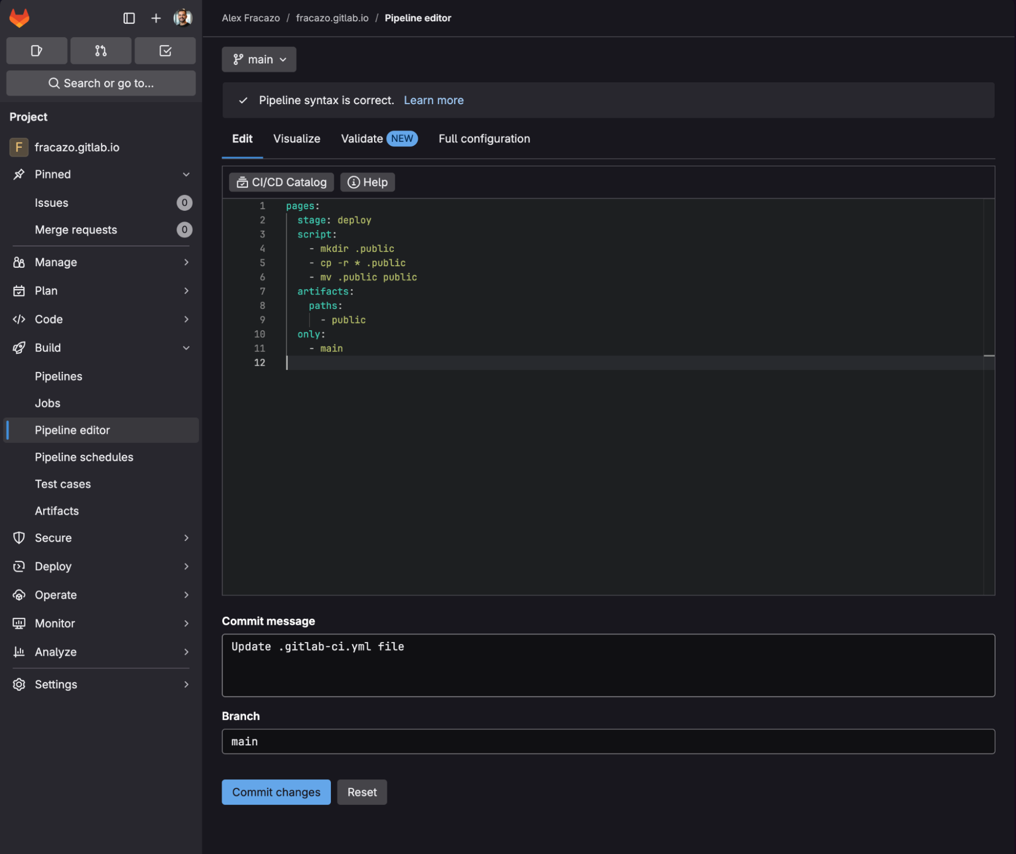Click the editor minimap scroll marker
Screen dimensions: 1016x854
point(989,356)
